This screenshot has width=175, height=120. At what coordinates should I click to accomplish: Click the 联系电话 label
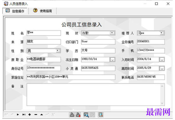click(x=128, y=77)
